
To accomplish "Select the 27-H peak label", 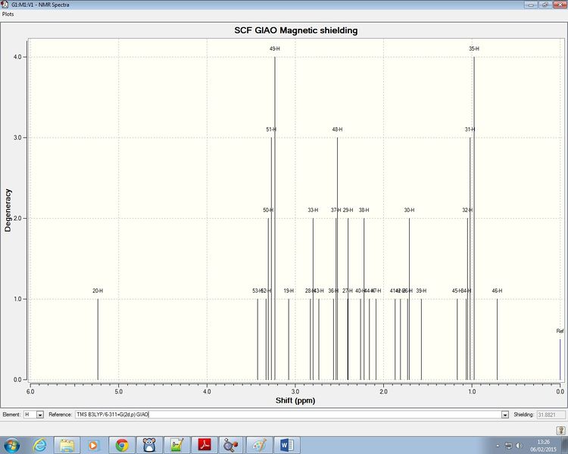I will click(348, 291).
